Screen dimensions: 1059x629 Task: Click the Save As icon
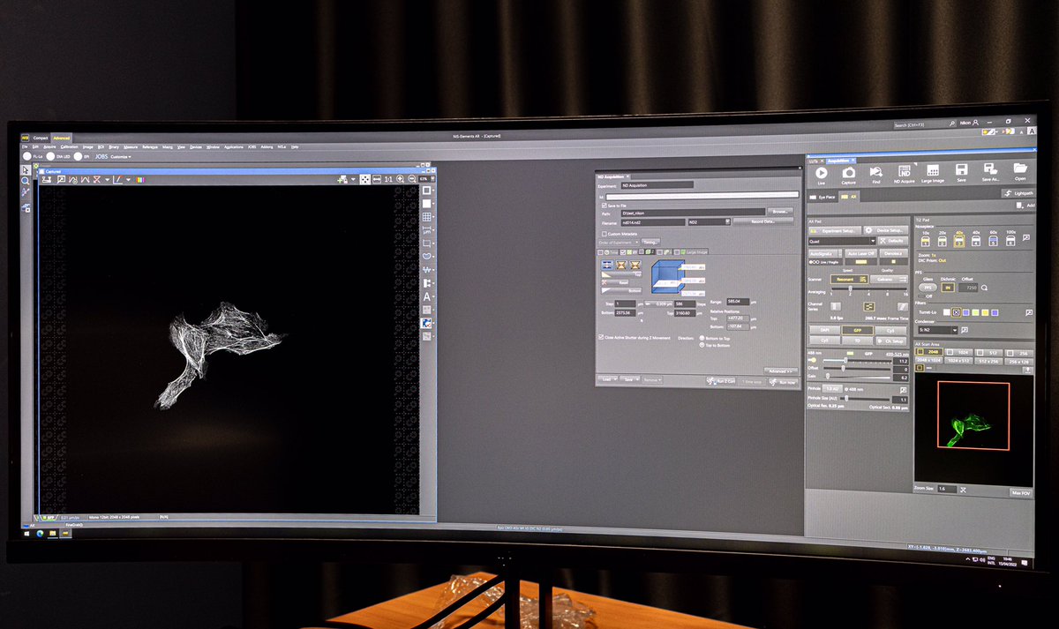pyautogui.click(x=990, y=170)
